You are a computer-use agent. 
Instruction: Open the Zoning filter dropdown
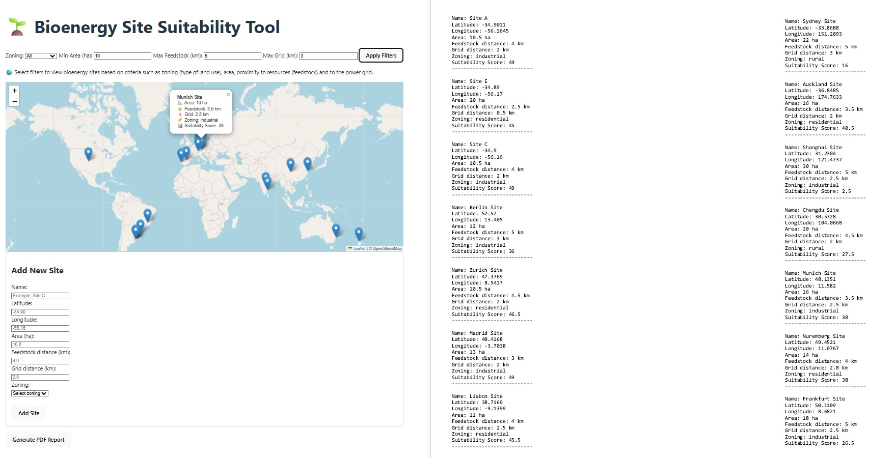pos(41,56)
